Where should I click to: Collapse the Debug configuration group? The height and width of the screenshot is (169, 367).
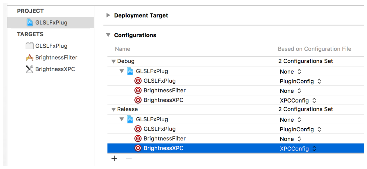tap(114, 61)
